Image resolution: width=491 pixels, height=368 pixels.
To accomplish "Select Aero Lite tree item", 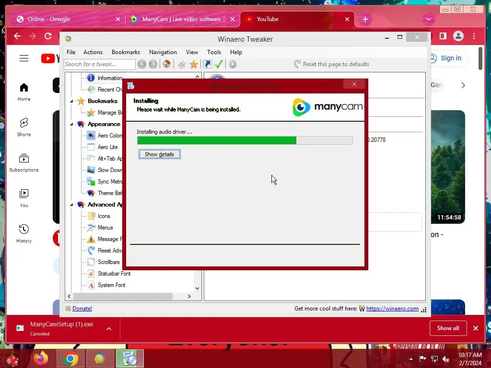I will click(x=103, y=147).
